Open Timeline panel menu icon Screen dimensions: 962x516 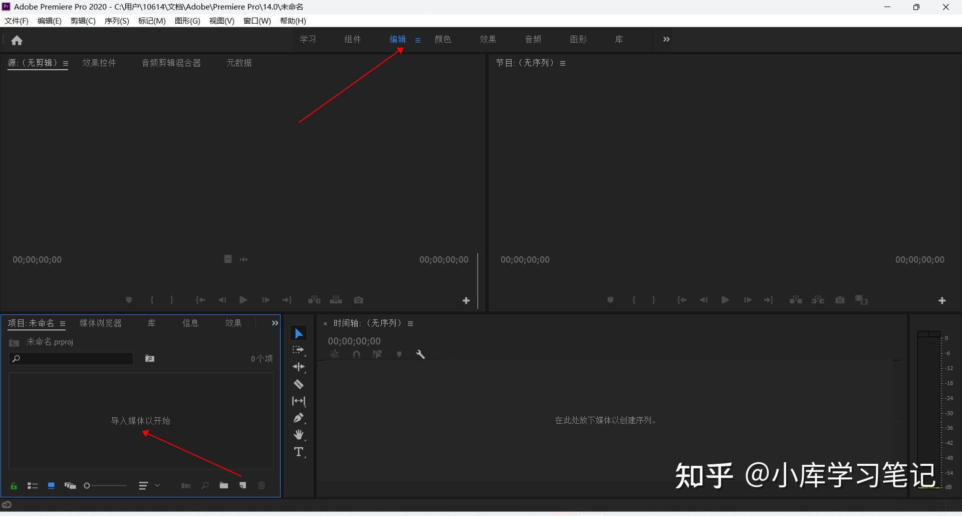coord(410,324)
